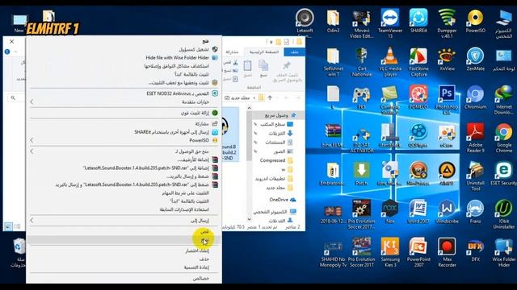Open Pro Evolution Soccer 2017 settings icon
This screenshot has height=290, width=517.
coord(361,214)
